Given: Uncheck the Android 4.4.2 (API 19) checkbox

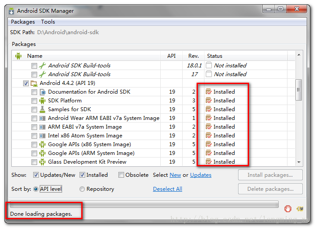Looking at the screenshot, I should [x=26, y=83].
